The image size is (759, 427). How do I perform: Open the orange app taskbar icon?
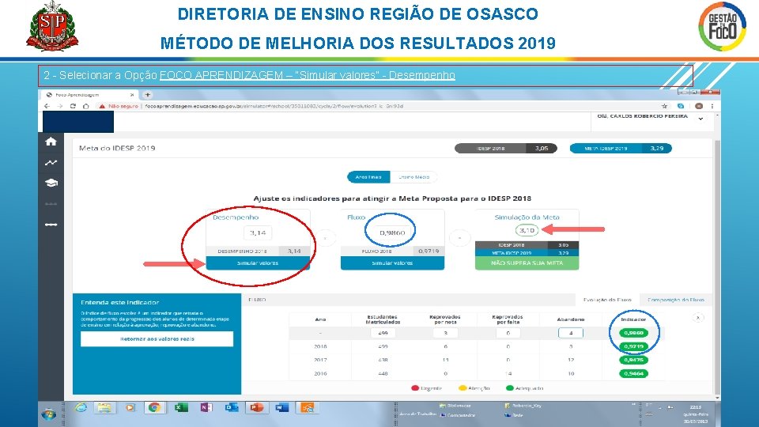pyautogui.click(x=307, y=408)
